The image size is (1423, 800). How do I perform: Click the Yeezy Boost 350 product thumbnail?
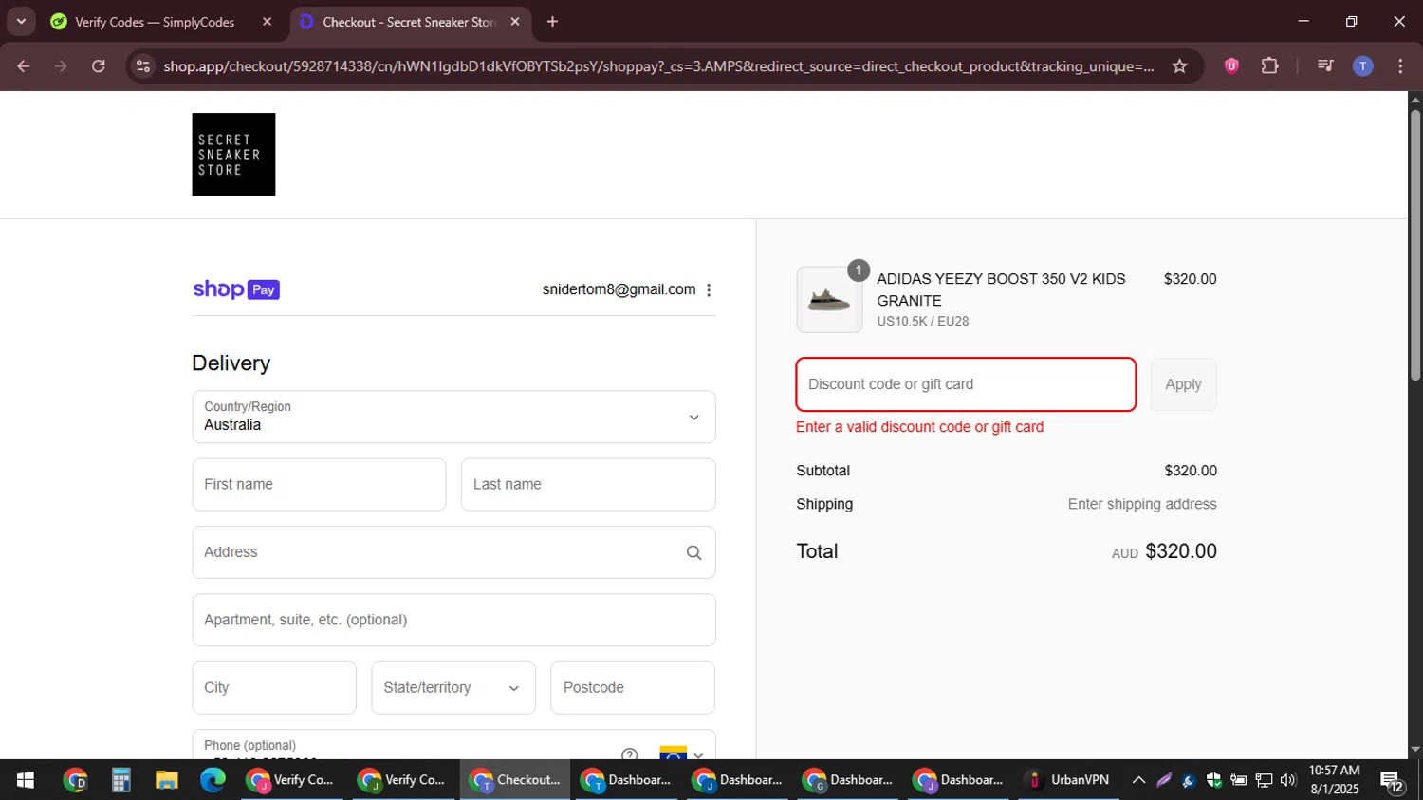click(829, 300)
